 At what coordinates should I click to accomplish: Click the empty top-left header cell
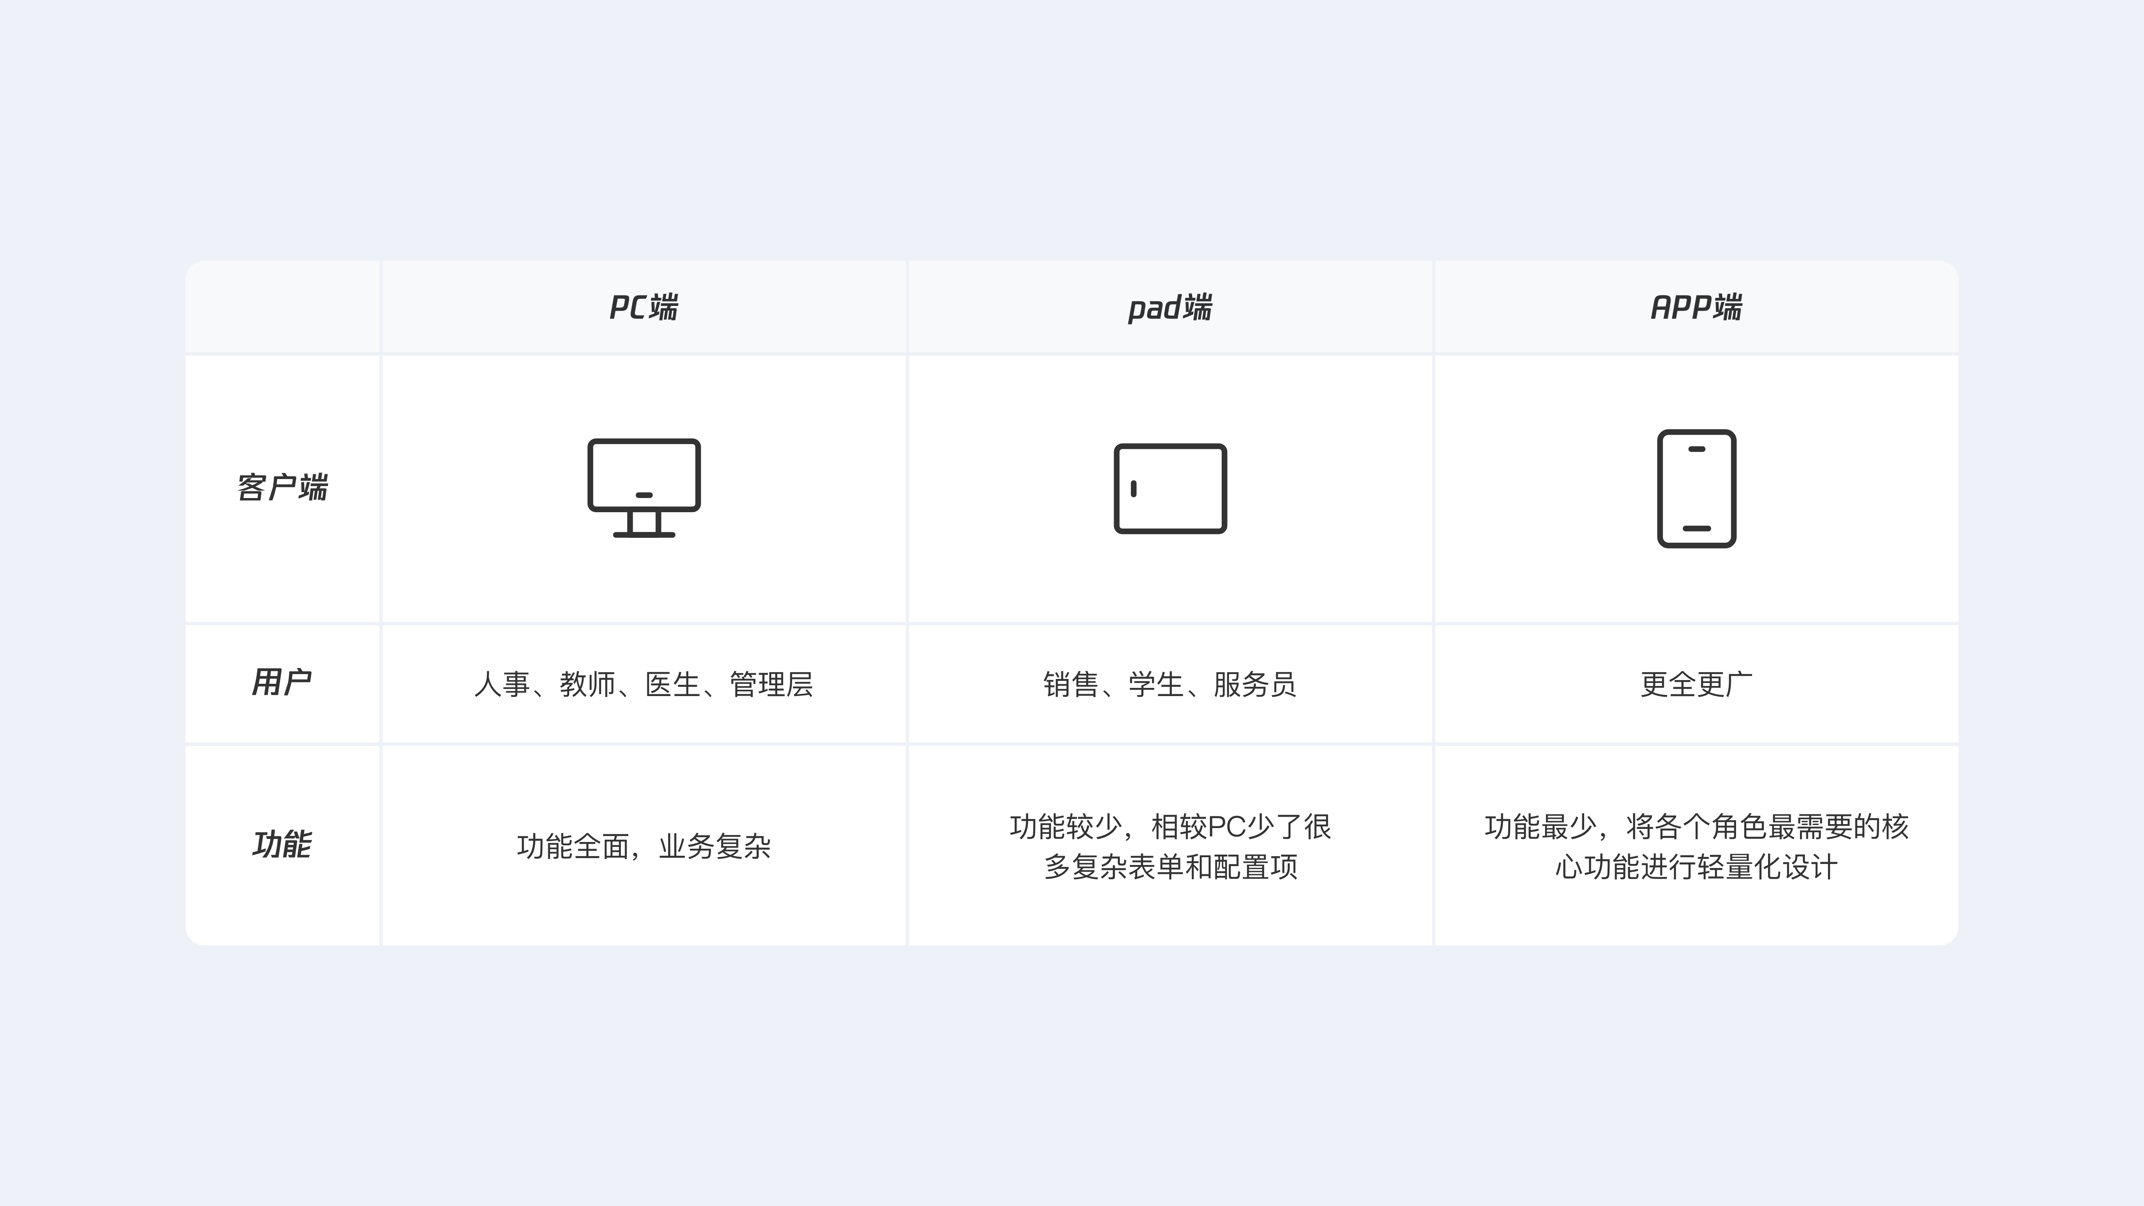click(282, 307)
